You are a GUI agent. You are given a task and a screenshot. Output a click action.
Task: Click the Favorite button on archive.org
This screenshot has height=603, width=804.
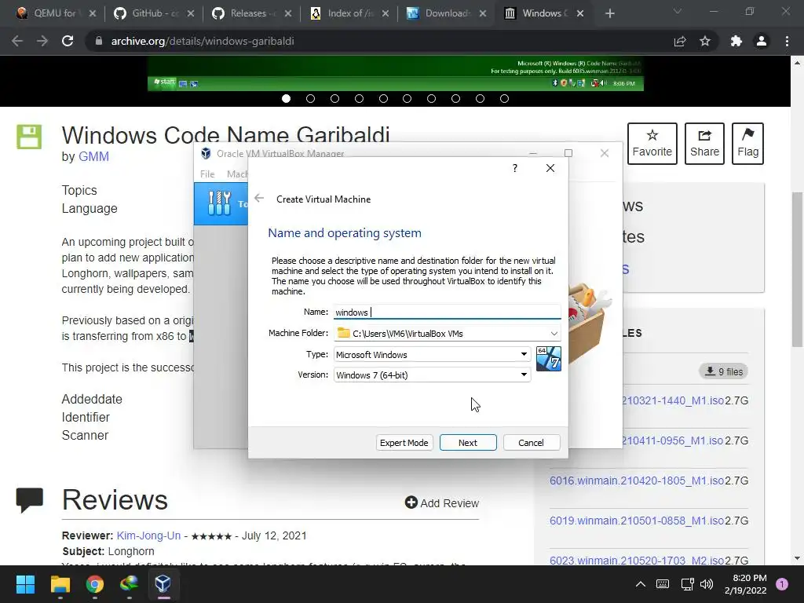[x=652, y=144]
